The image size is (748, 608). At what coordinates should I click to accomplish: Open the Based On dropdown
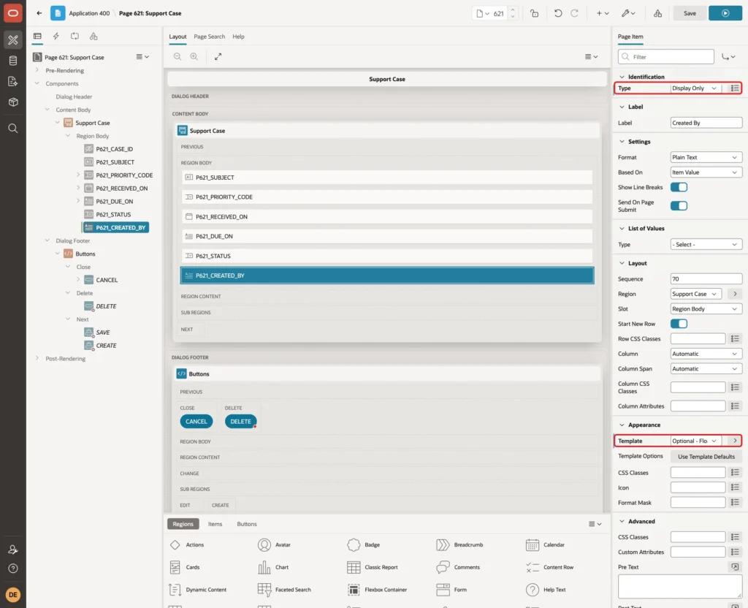(706, 172)
